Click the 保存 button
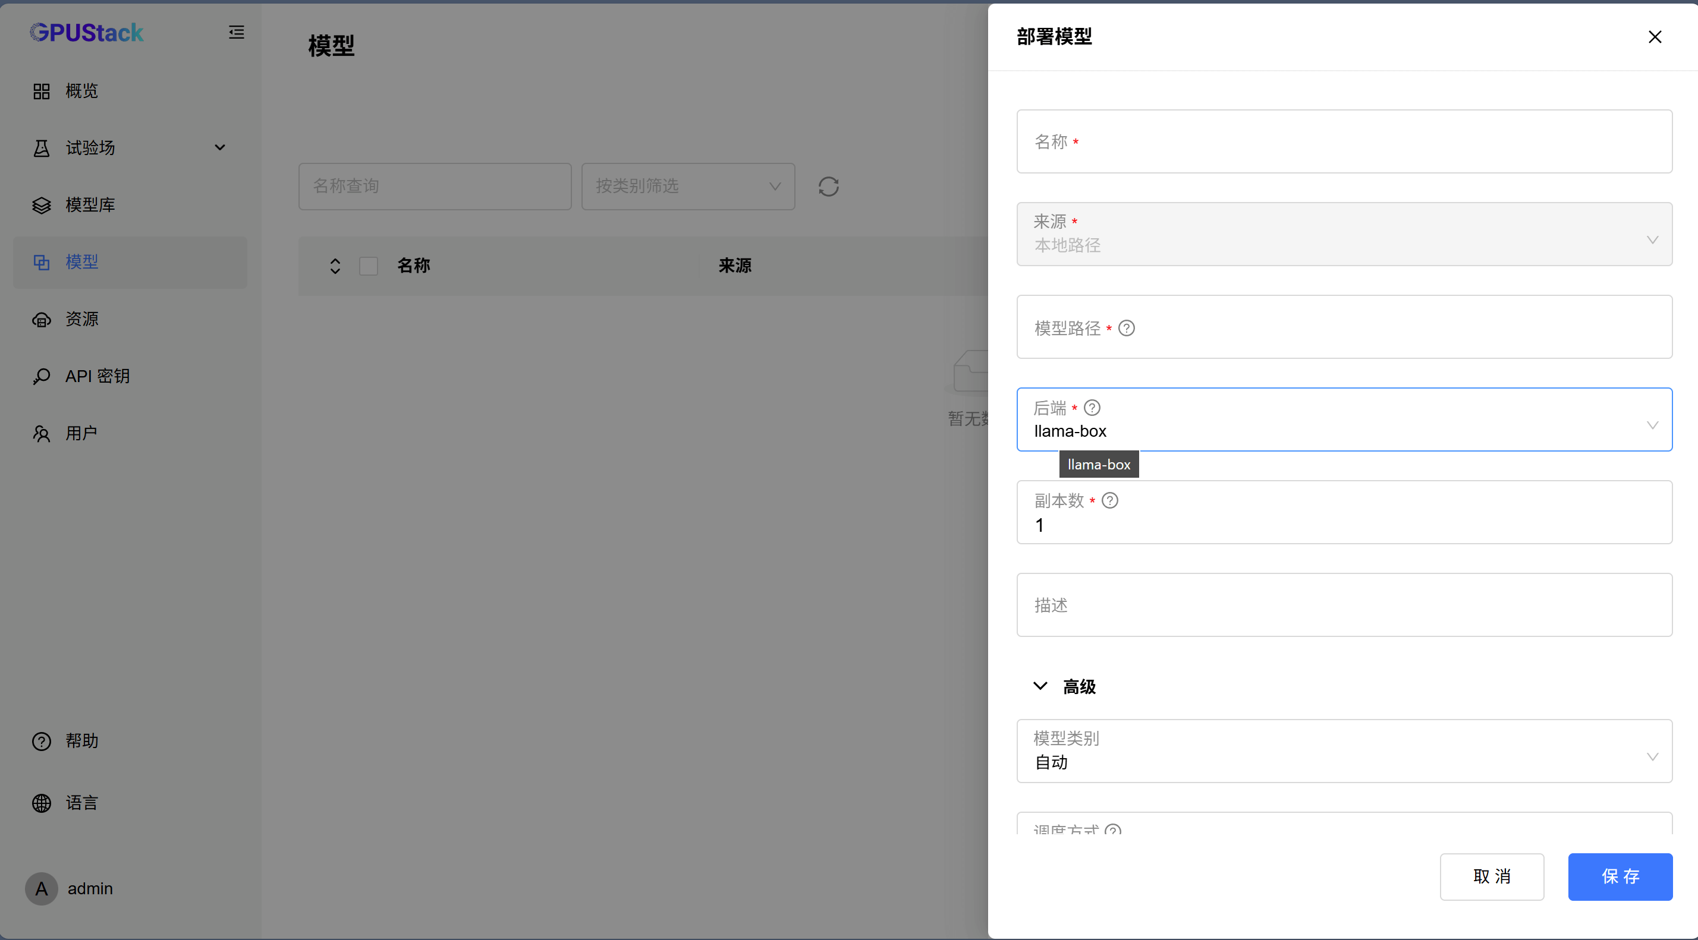1698x940 pixels. 1620,877
